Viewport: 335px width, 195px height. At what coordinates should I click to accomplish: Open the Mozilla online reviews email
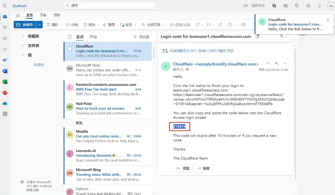108,136
